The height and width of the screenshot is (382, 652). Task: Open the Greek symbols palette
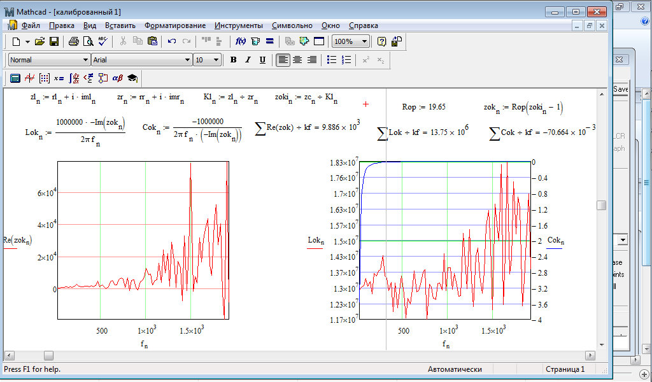(x=118, y=78)
